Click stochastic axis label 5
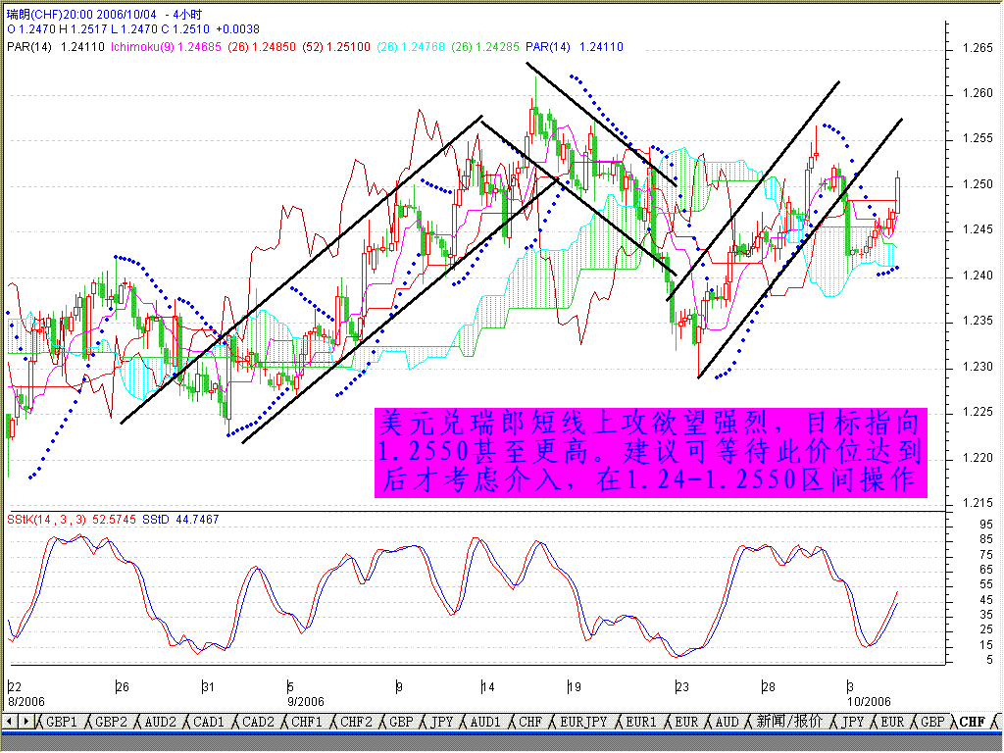This screenshot has height=753, width=1004. tap(990, 661)
